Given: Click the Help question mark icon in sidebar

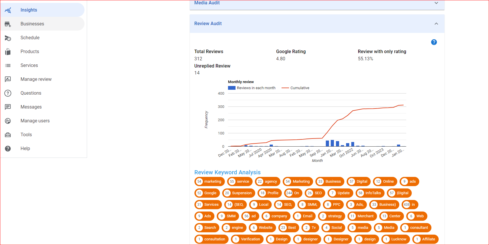Looking at the screenshot, I should click(x=8, y=149).
